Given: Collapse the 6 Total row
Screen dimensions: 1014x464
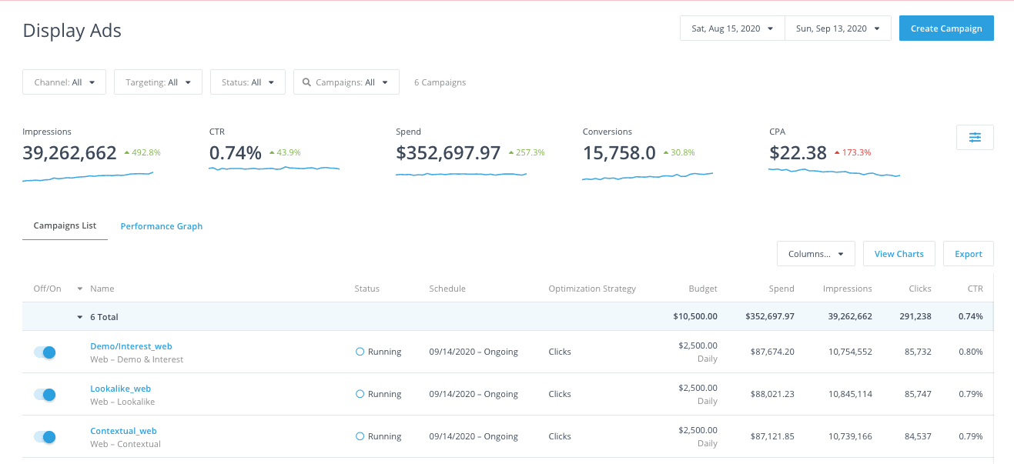Looking at the screenshot, I should 80,317.
